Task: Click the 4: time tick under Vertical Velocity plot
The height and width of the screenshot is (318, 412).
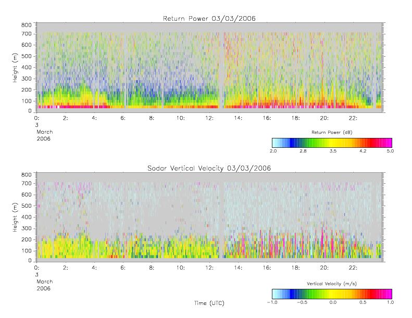Action: (x=94, y=268)
